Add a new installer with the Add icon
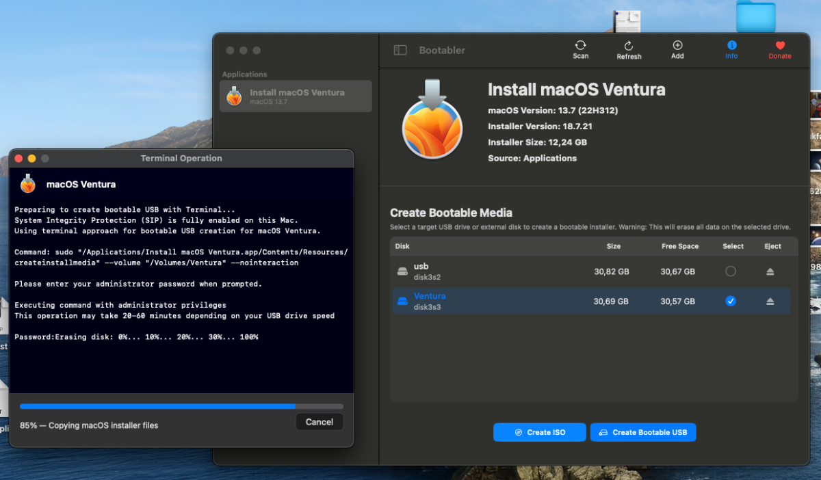 [x=677, y=45]
